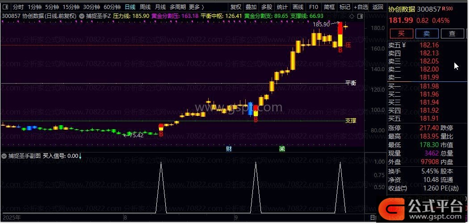Select the 60分钟 timeframe

click(112, 7)
